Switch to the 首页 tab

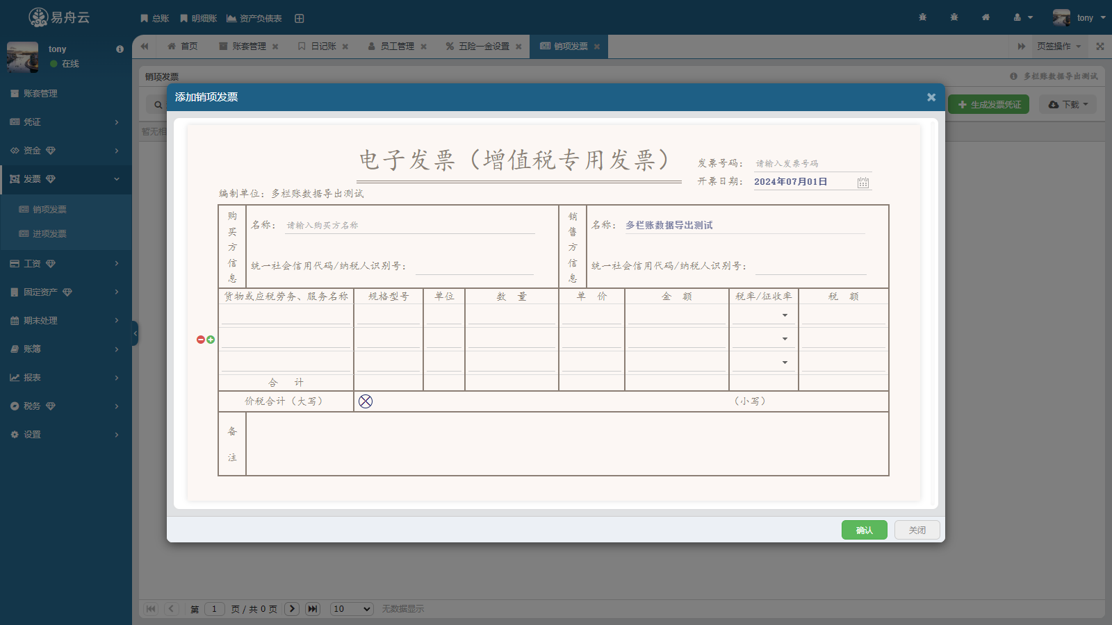pos(183,47)
